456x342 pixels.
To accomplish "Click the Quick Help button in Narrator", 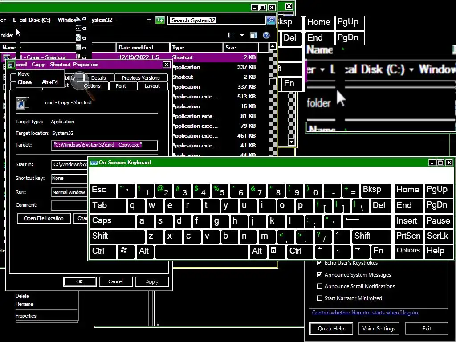I will coord(331,329).
